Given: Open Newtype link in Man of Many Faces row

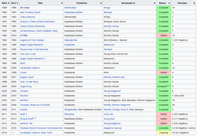Looking at the screenshot, I should tap(108, 12).
